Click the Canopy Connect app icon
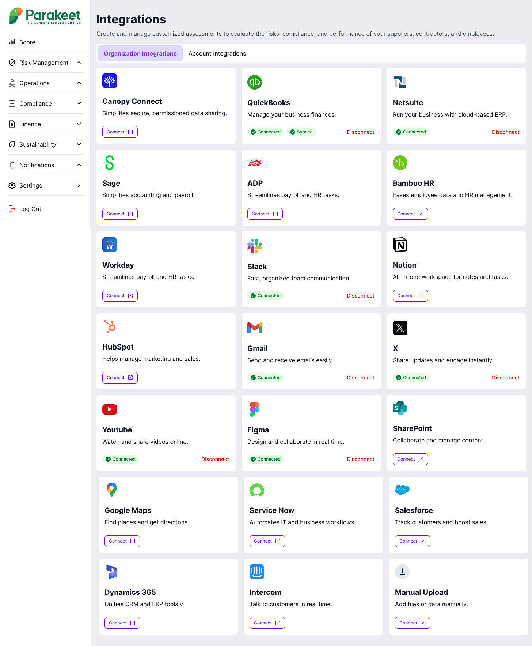This screenshot has height=646, width=532. 110,81
